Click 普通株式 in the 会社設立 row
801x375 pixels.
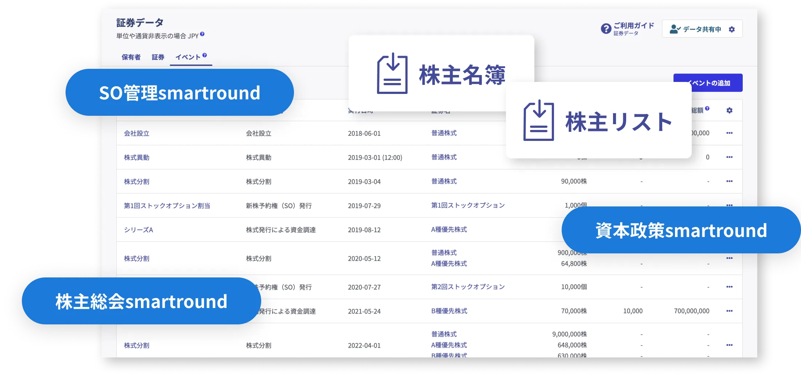444,133
